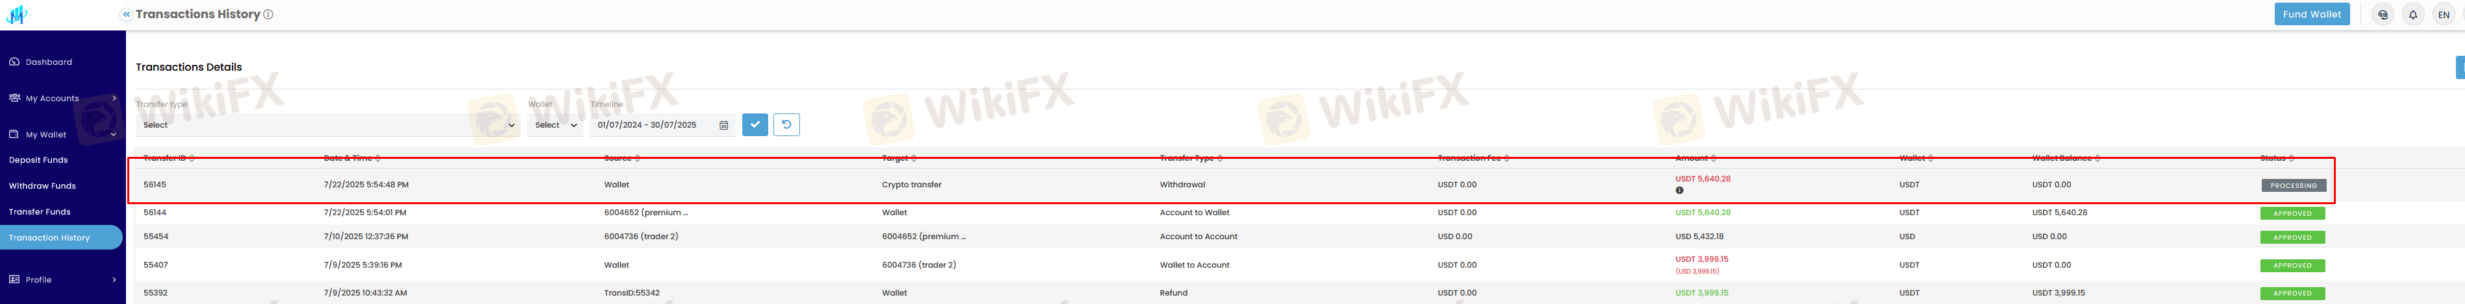Click APPROVED badge for transfer 55454
2465x304 pixels.
2292,237
